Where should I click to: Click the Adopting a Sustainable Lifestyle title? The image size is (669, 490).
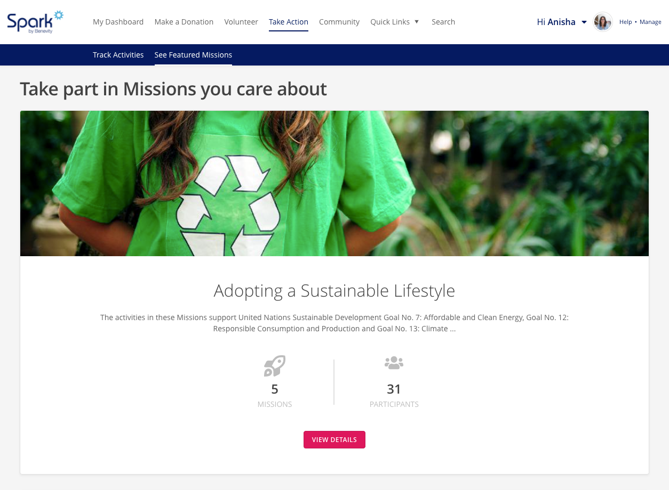[334, 291]
